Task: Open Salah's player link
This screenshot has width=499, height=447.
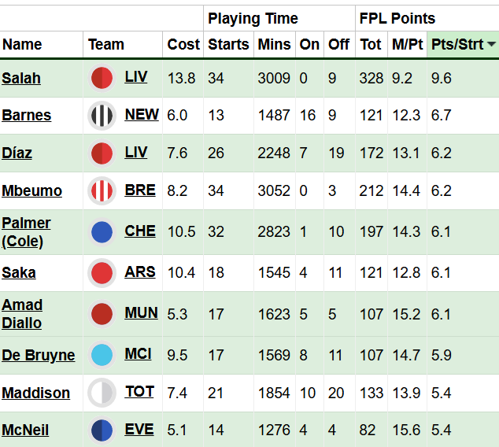Action: 21,78
